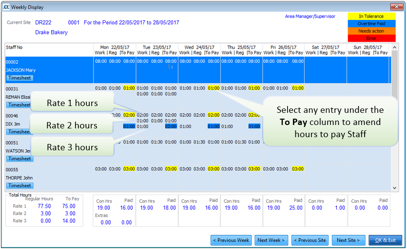The height and width of the screenshot is (249, 407).
Task: Select Friday To Pay 08:00 for JACKSON Mary
Action: click(x=298, y=61)
